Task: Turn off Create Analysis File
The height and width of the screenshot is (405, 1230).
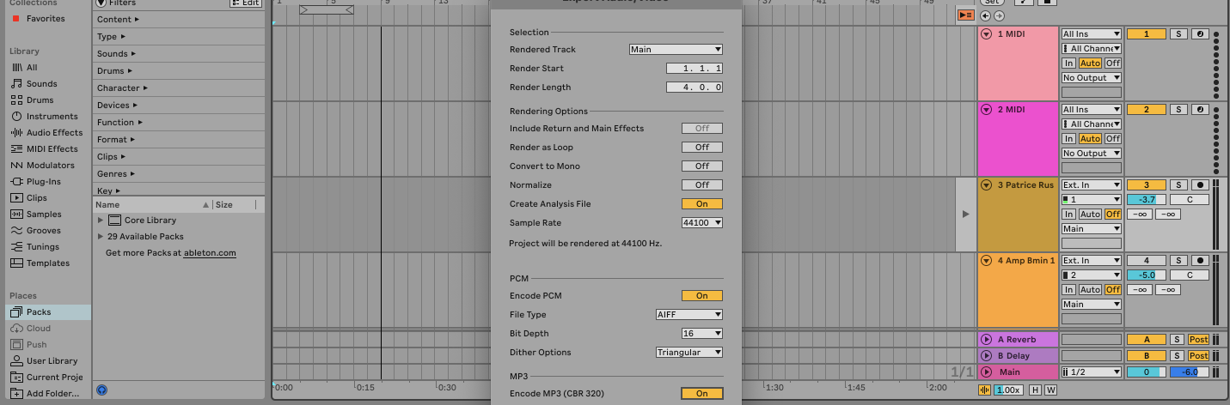Action: [x=702, y=203]
